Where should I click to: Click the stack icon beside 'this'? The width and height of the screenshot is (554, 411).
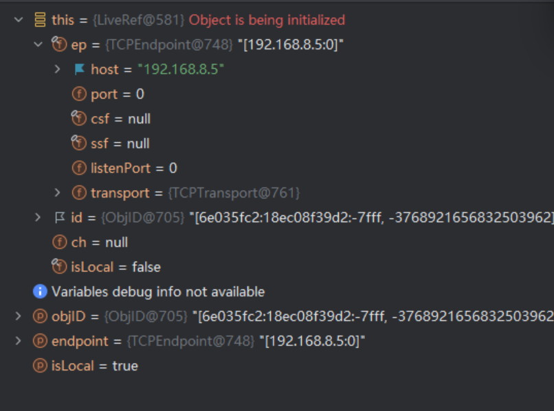point(41,20)
